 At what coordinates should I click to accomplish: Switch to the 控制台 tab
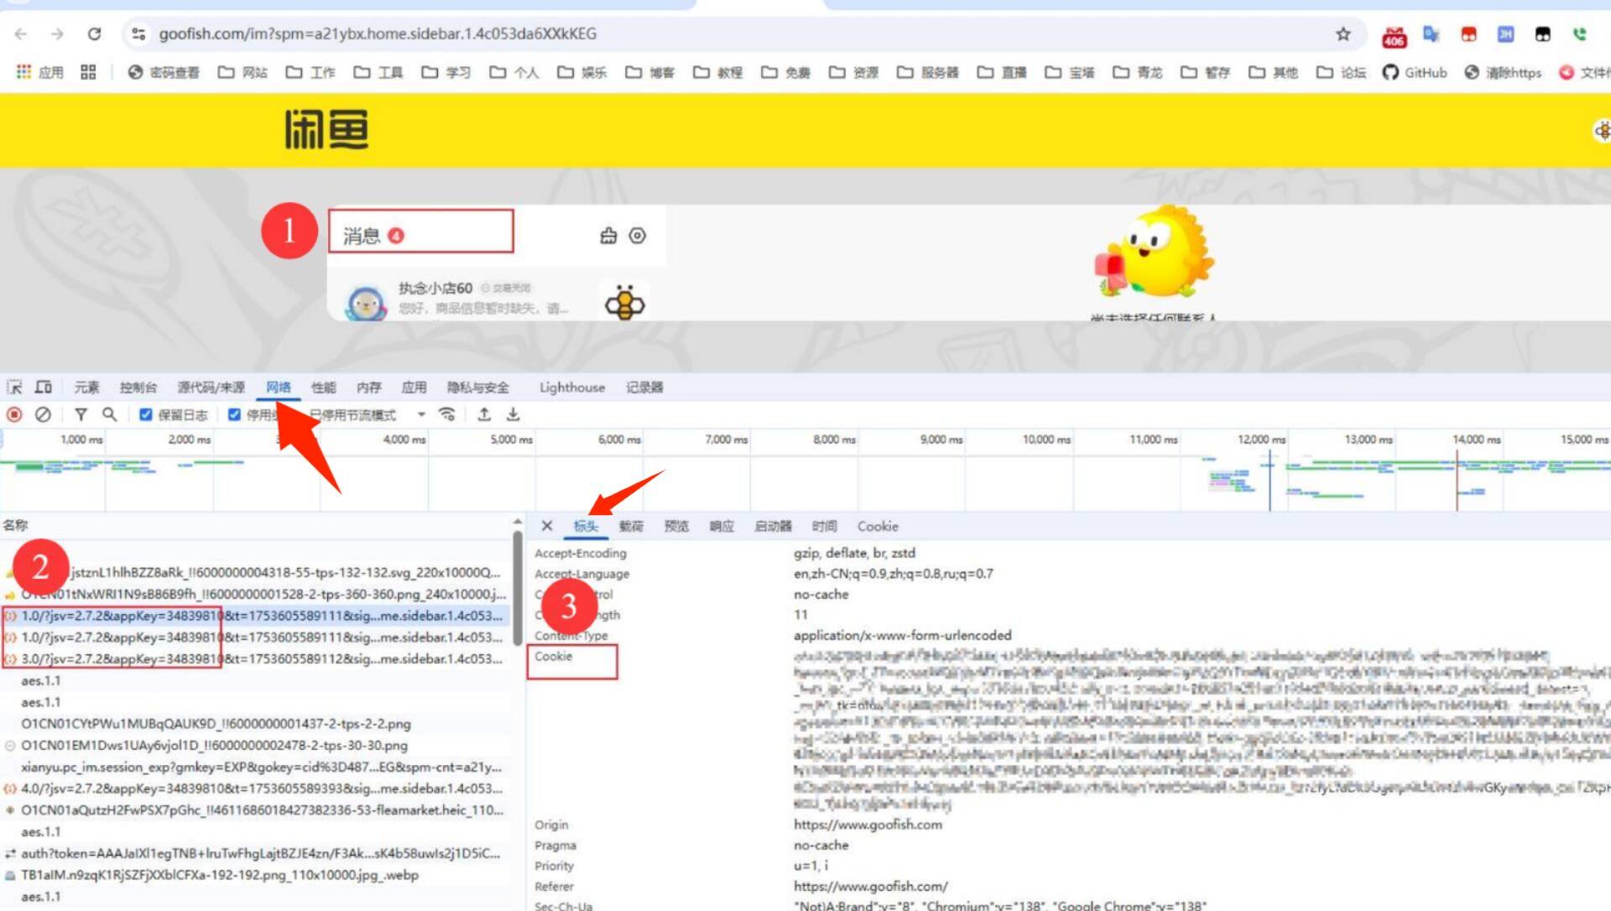tap(138, 387)
